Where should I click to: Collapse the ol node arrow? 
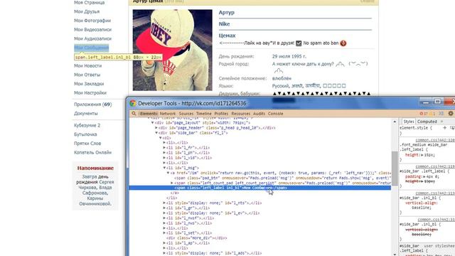coord(161,138)
